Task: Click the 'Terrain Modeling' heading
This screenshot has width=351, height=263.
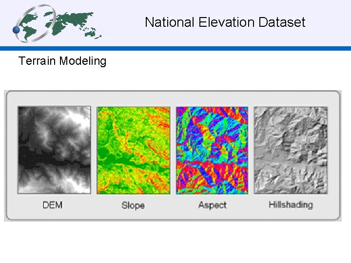Action: pyautogui.click(x=62, y=61)
